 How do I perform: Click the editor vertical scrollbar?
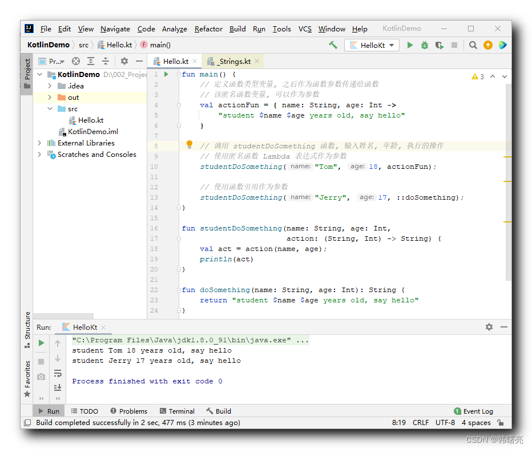tap(508, 183)
